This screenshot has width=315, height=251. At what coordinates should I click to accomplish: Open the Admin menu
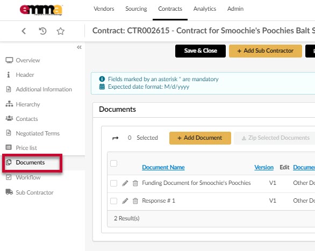[x=235, y=9]
